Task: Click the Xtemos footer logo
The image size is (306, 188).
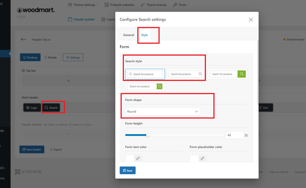Action: [x=28, y=172]
